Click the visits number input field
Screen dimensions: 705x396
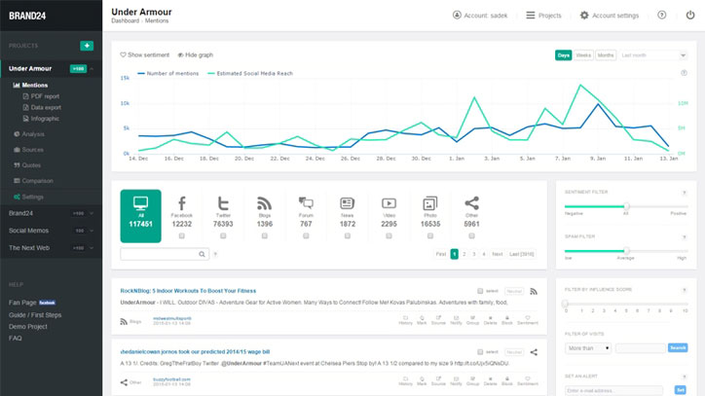(x=641, y=348)
